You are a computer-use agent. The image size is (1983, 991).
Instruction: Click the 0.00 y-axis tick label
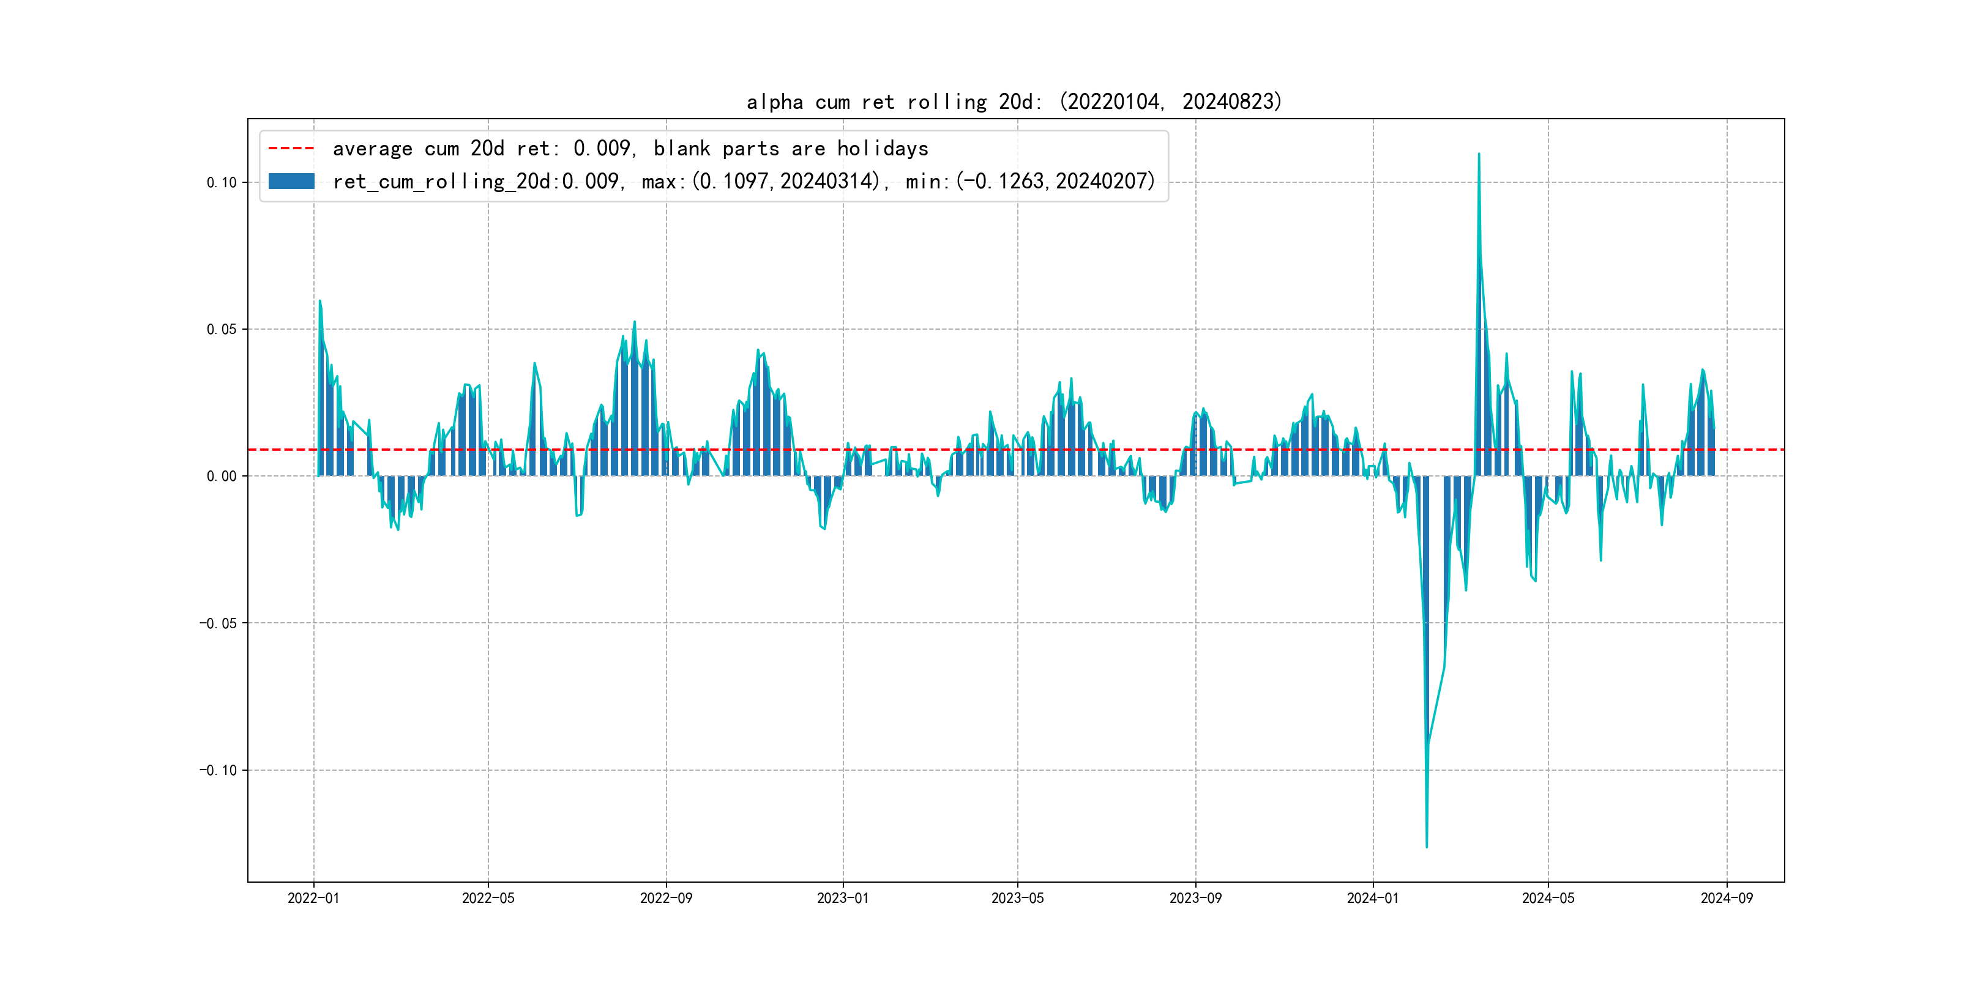222,477
